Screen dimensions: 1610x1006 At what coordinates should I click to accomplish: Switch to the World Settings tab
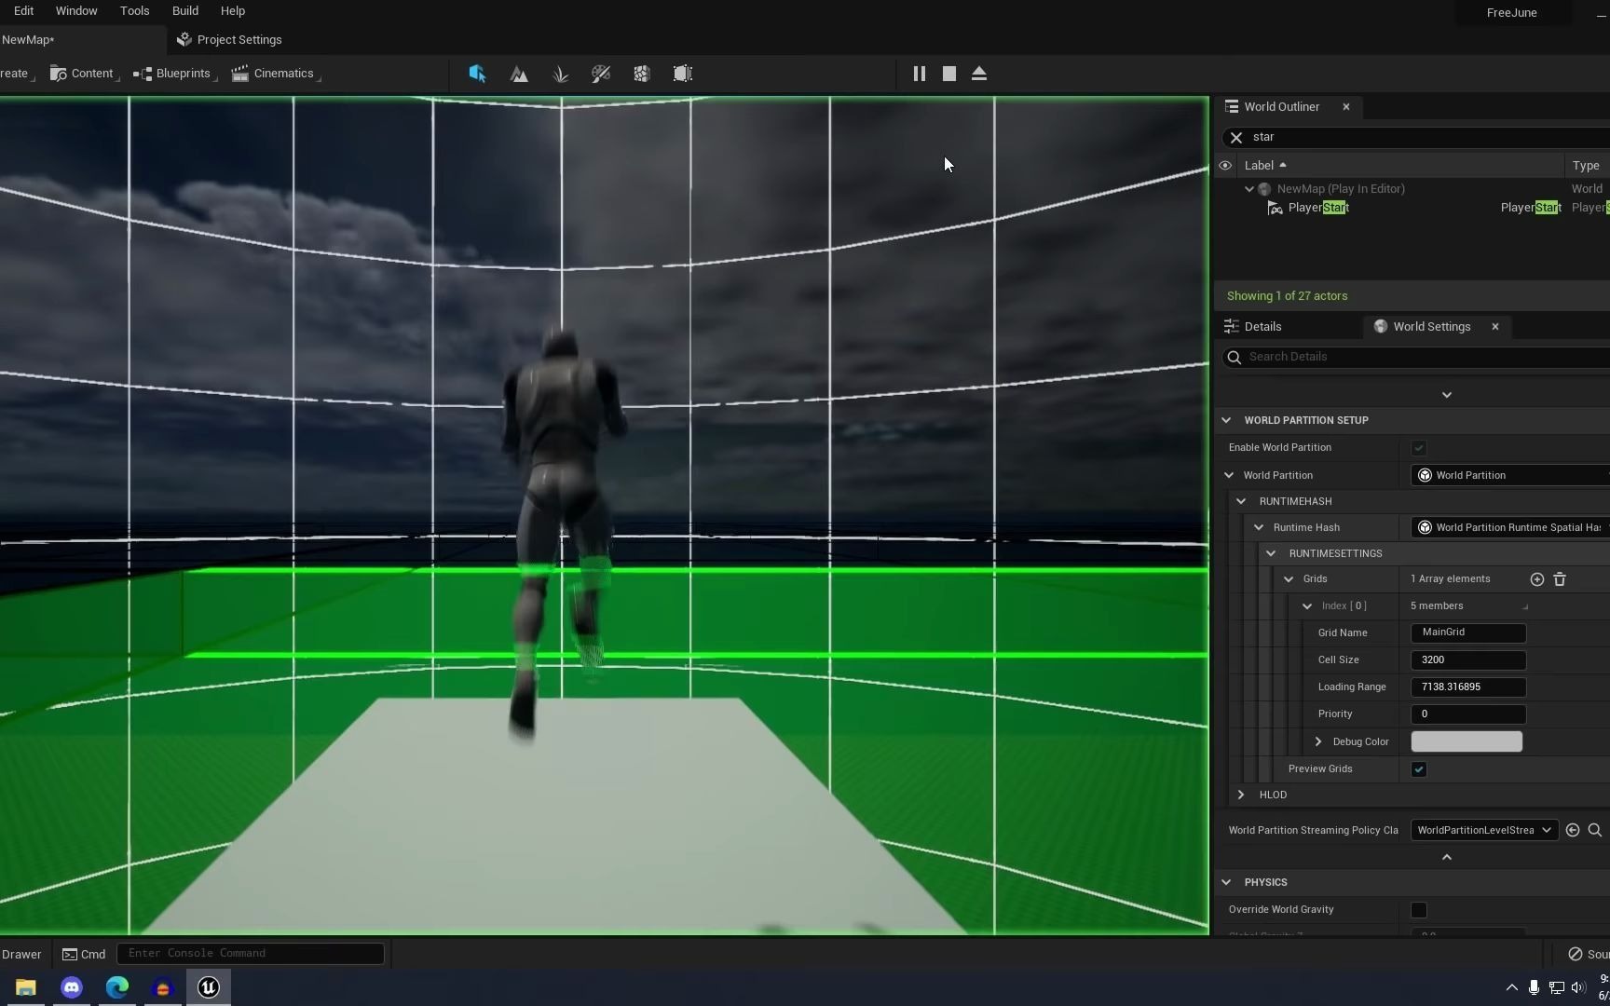click(1432, 326)
